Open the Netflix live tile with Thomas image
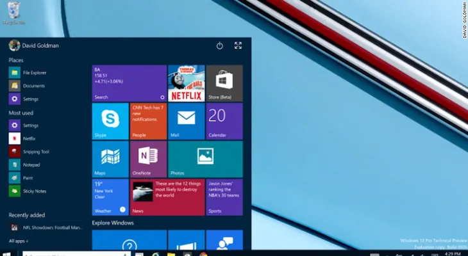Screen dimensions: 468x256 pyautogui.click(x=187, y=83)
